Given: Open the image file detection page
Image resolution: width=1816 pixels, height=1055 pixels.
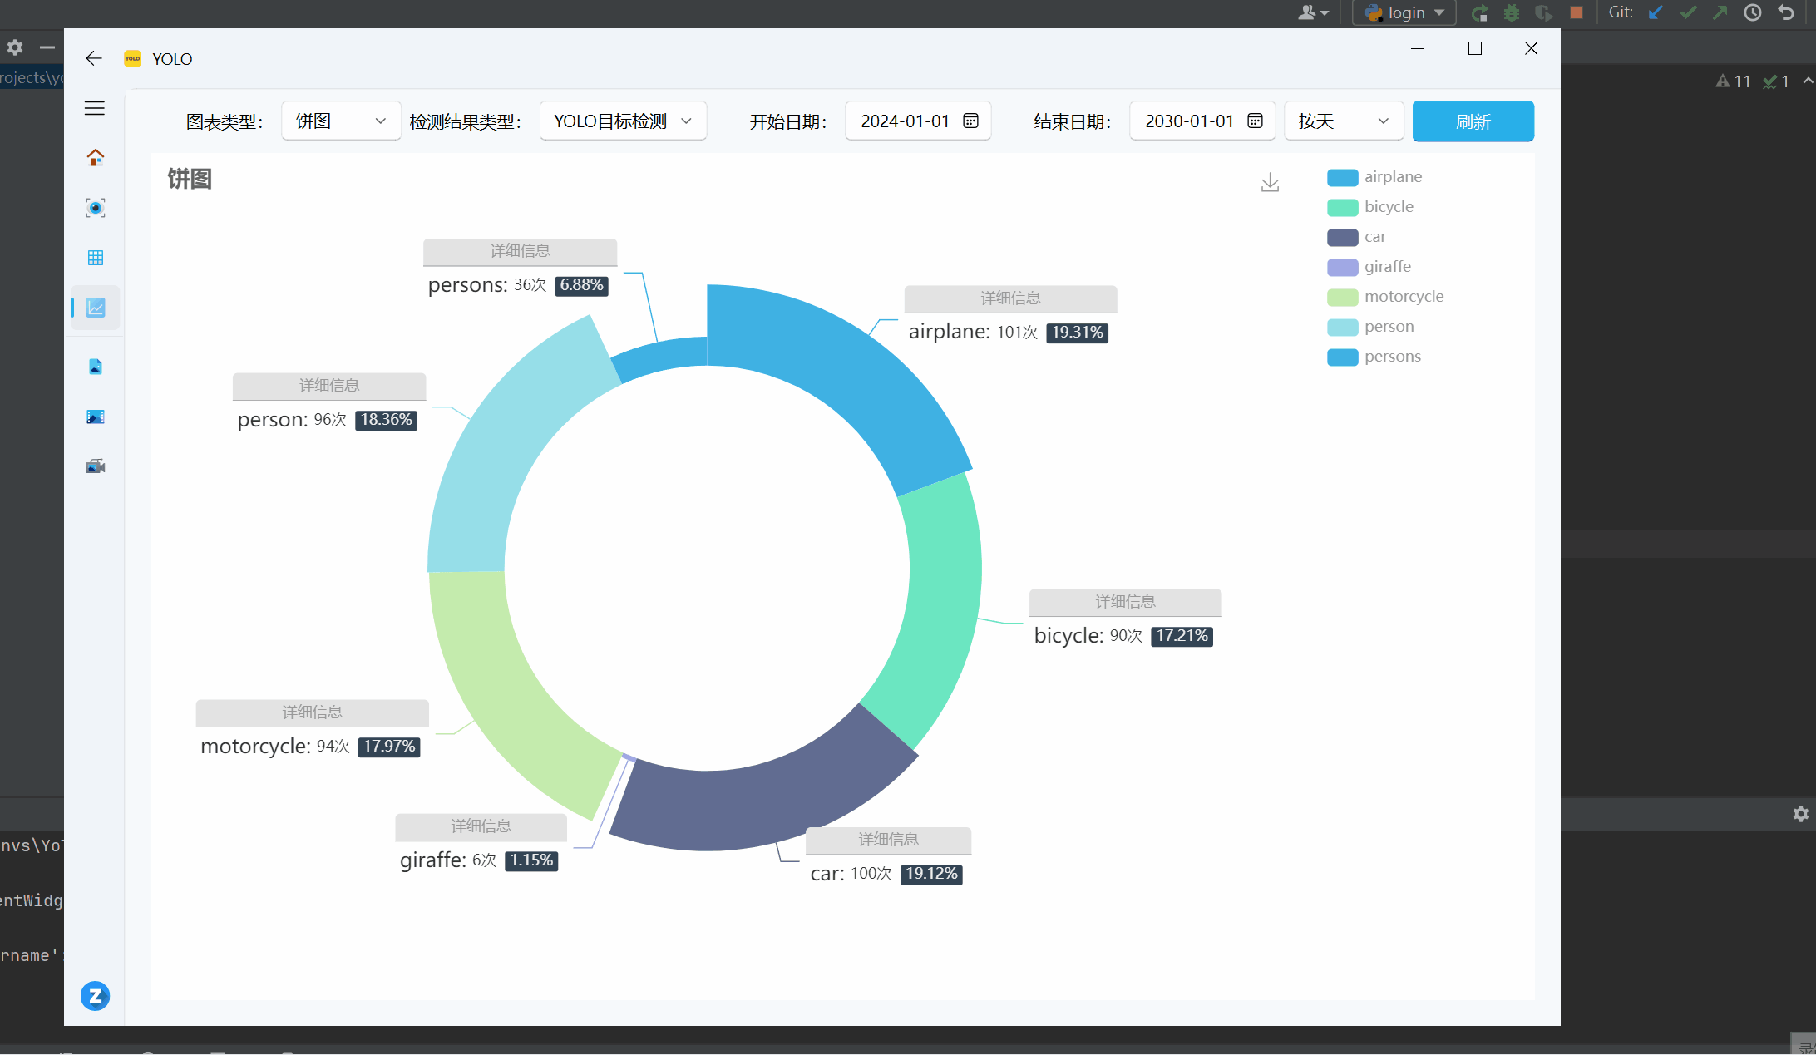Looking at the screenshot, I should tap(96, 367).
